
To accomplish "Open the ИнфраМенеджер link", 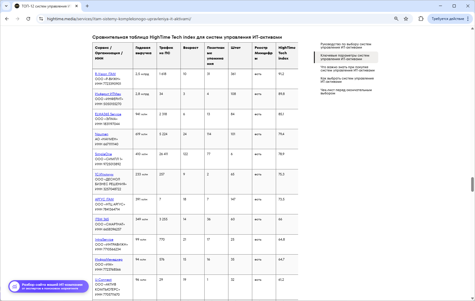I will (x=109, y=259).
